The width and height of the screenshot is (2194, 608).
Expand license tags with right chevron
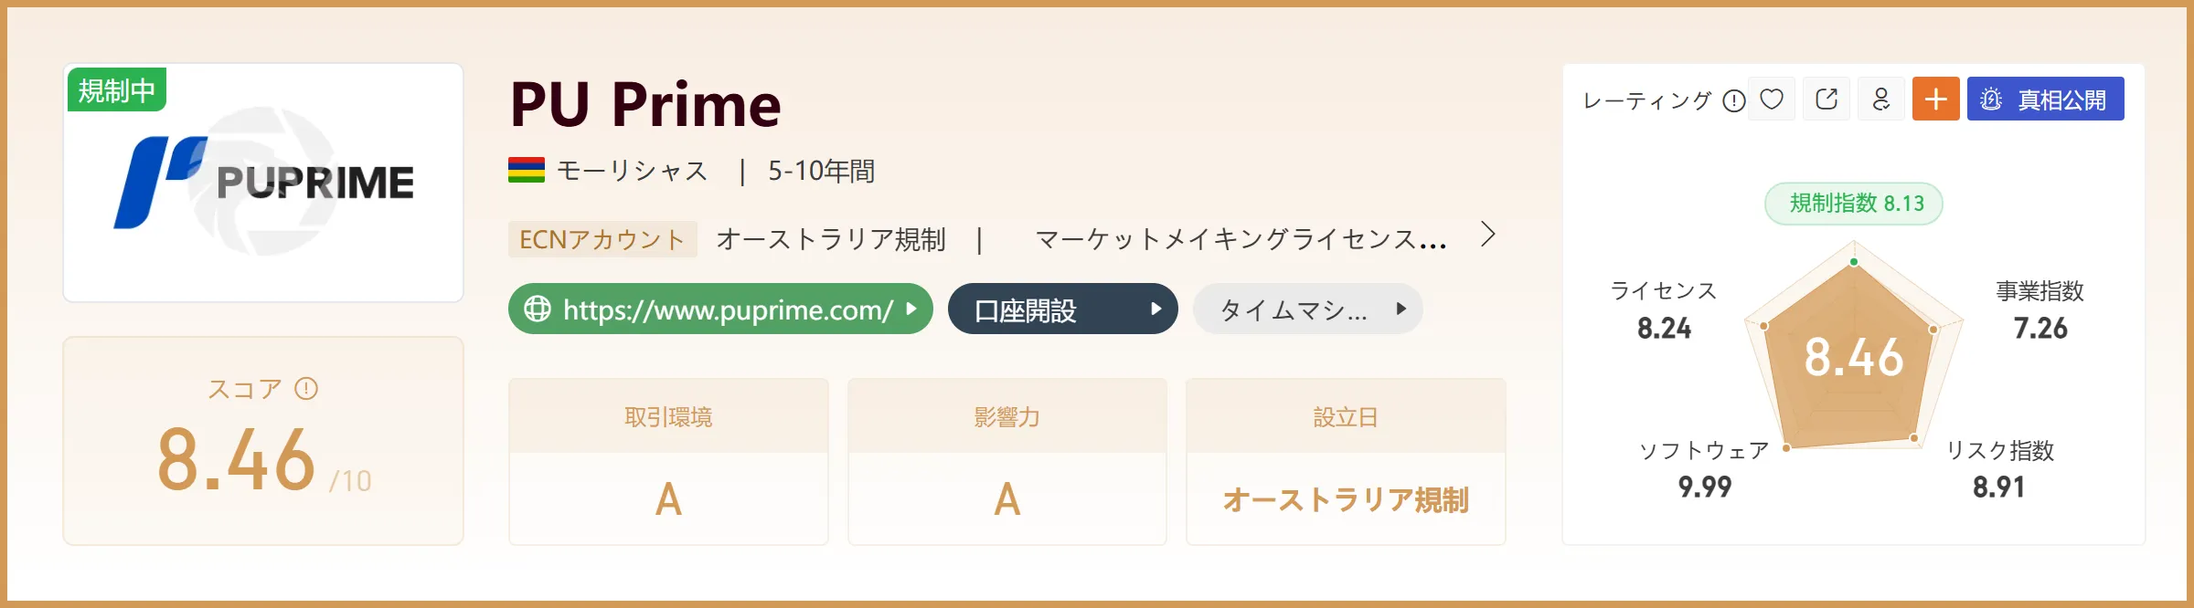click(1488, 236)
